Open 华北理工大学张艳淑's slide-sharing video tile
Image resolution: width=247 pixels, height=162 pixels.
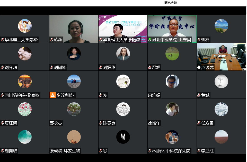pos(123,28)
